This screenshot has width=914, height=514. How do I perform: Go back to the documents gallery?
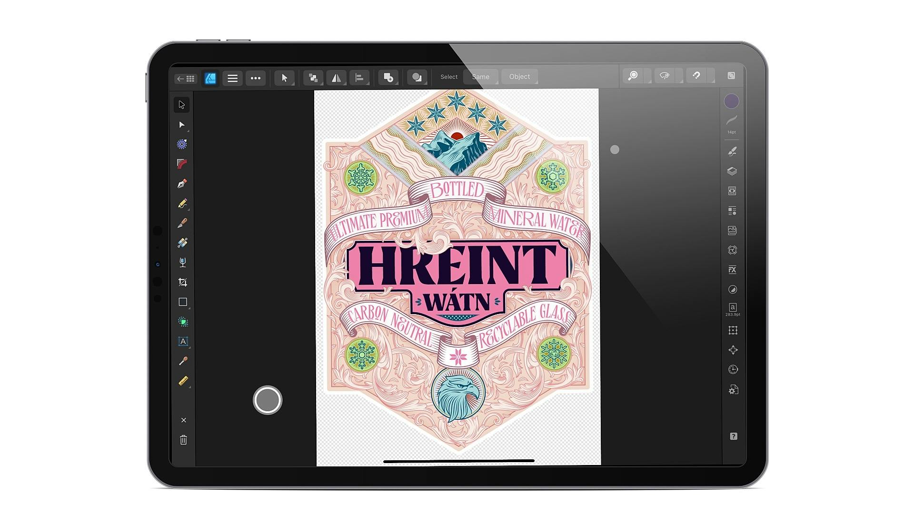click(185, 79)
